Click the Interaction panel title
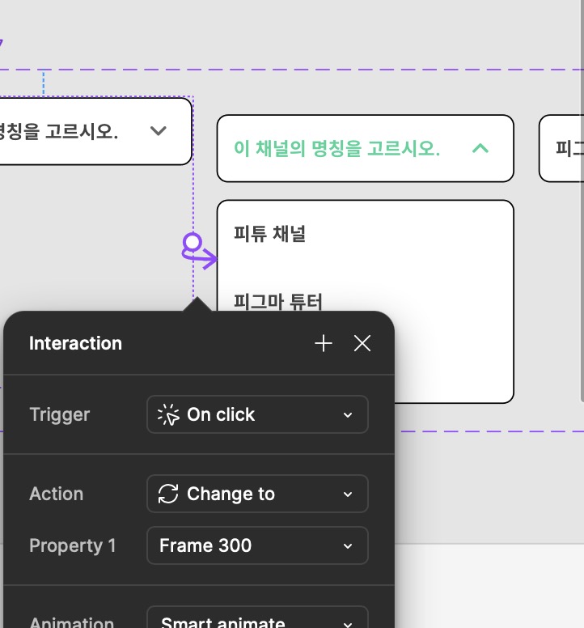 coord(76,343)
